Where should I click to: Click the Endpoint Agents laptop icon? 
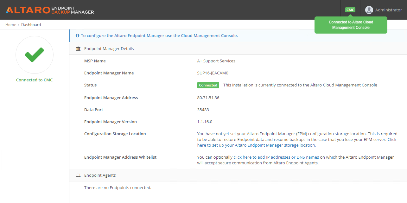coord(78,175)
